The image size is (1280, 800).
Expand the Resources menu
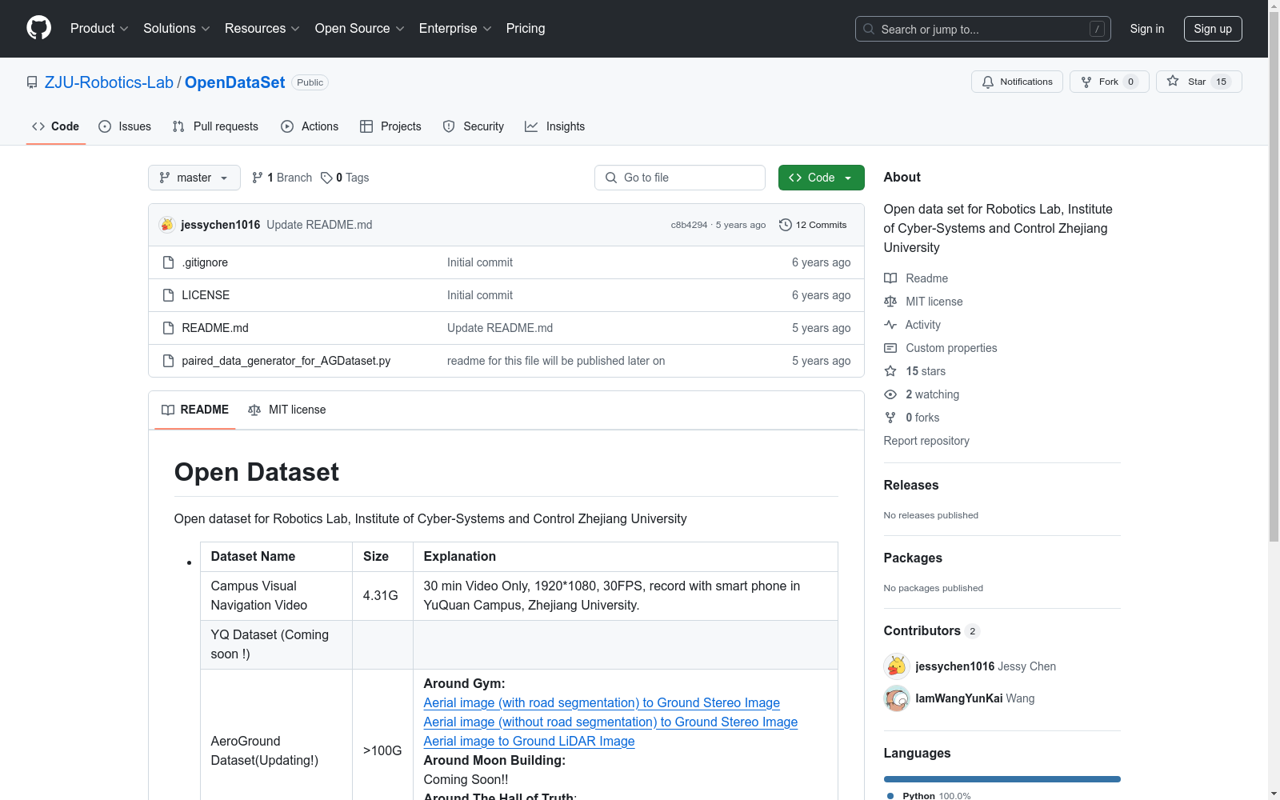point(262,29)
